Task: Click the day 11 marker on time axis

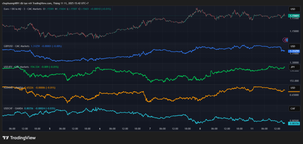Action: [252, 129]
